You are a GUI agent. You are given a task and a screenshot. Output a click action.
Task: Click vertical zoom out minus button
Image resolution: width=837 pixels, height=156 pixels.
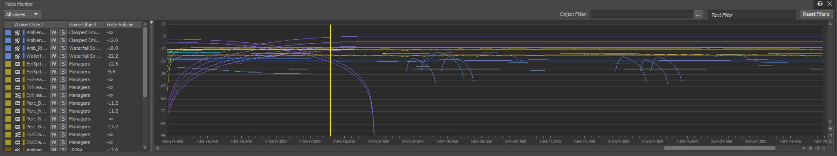(x=830, y=142)
